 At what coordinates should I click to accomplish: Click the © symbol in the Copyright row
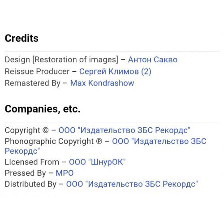point(46,130)
